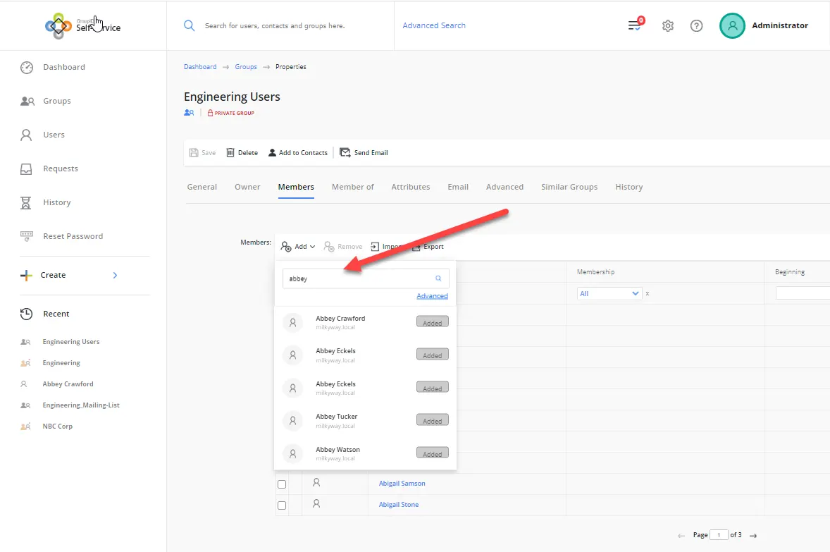Open the notifications list icon with badge
This screenshot has height=552, width=830.
pyautogui.click(x=636, y=25)
